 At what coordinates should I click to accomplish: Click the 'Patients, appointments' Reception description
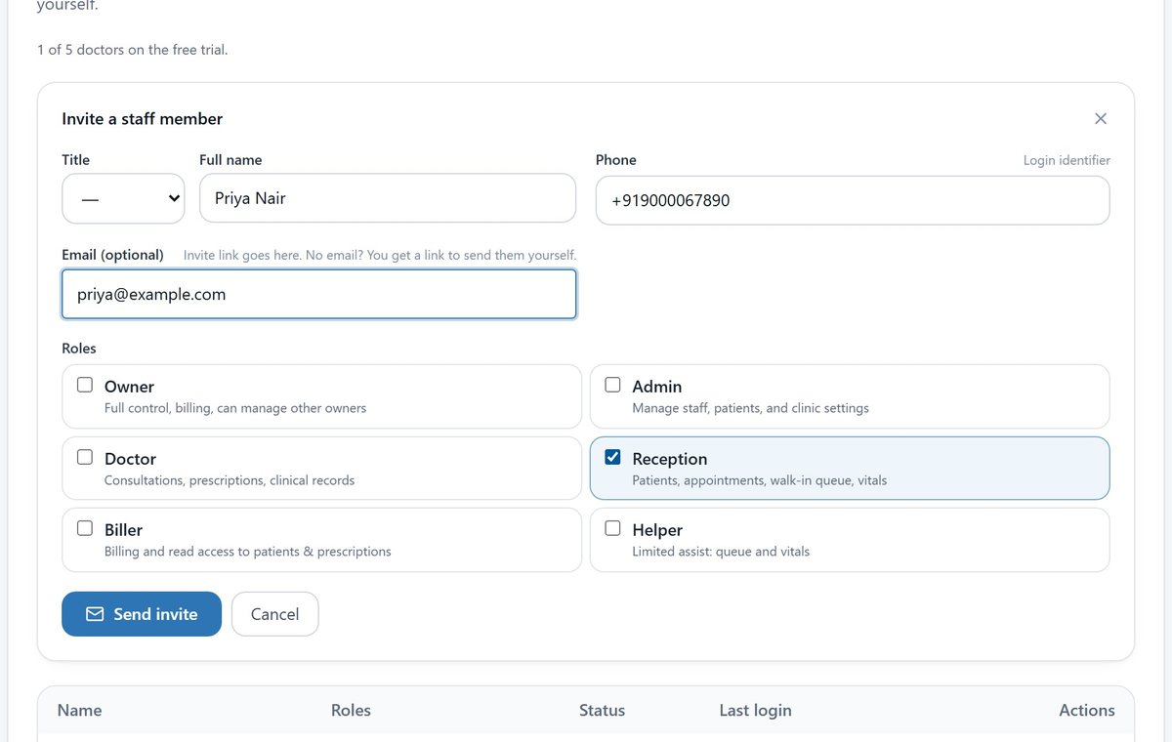click(760, 480)
